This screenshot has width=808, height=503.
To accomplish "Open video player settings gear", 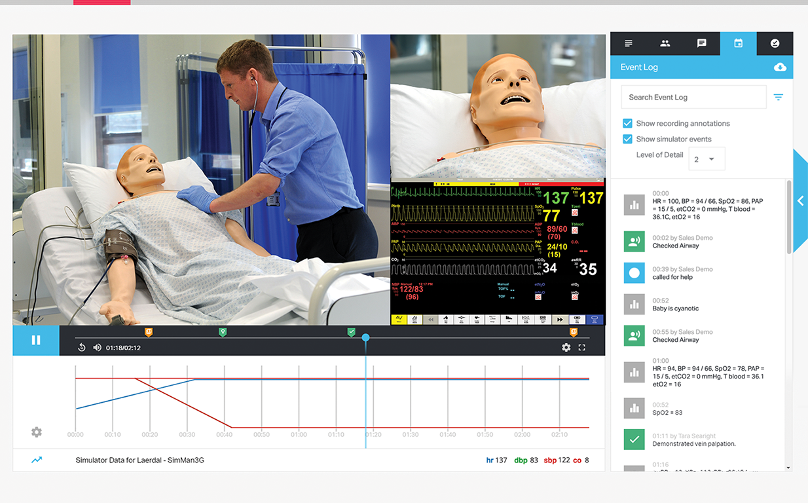I will [566, 347].
